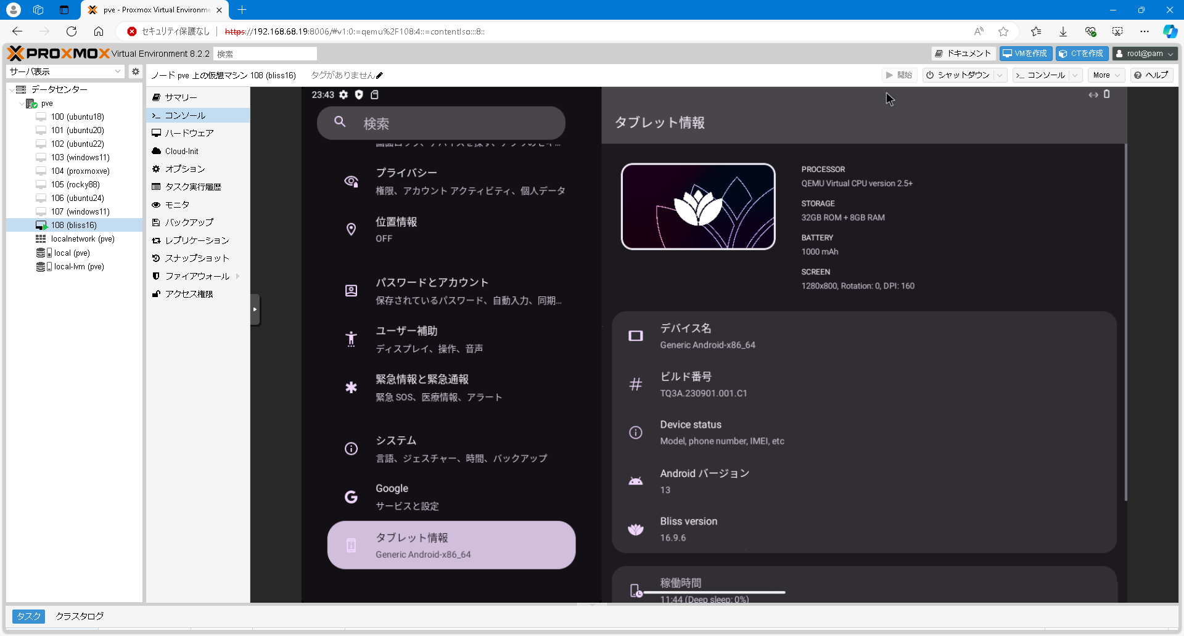Expand the firewall submenu arrow
1184x636 pixels.
(238, 276)
